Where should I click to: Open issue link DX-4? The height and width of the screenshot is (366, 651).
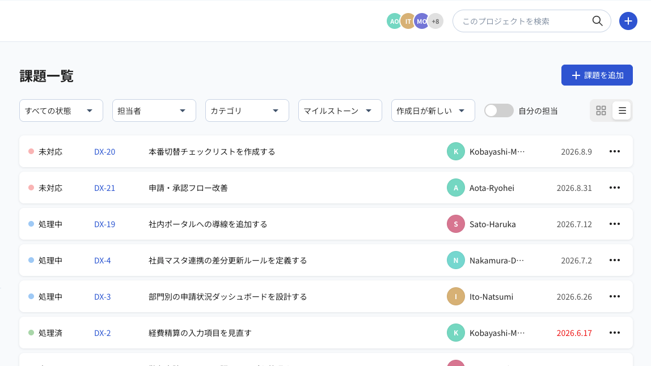coord(102,261)
